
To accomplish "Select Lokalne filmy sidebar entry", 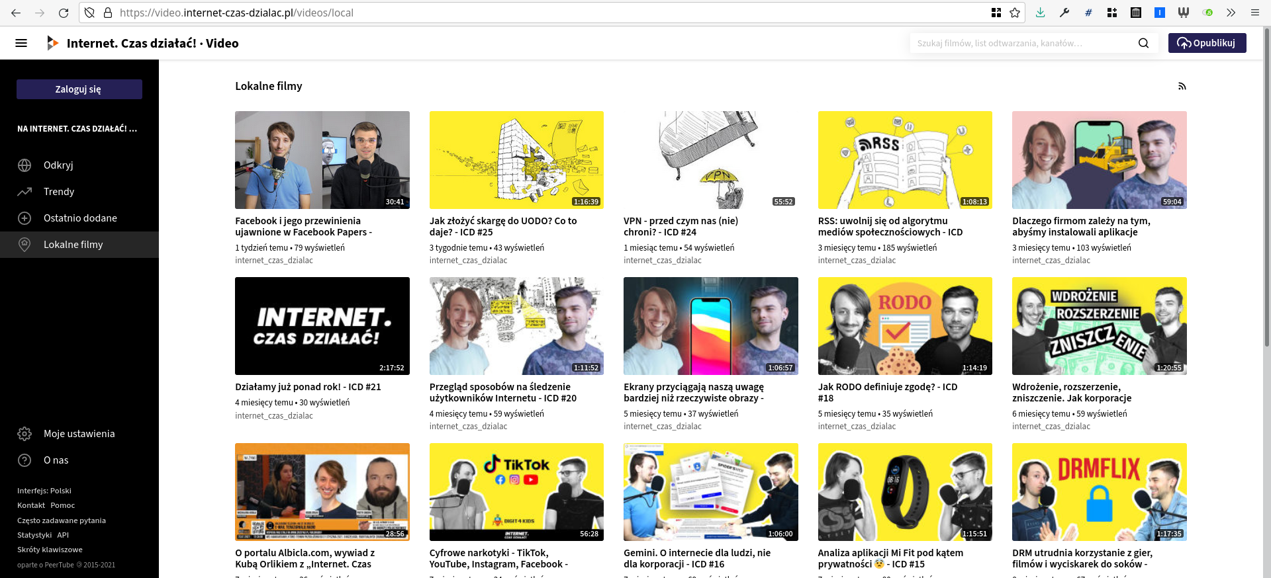I will pos(79,245).
